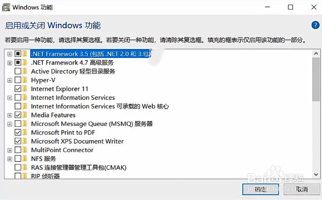Click the Windows Features title bar icon
Image resolution: width=322 pixels, height=200 pixels.
(x=6, y=7)
